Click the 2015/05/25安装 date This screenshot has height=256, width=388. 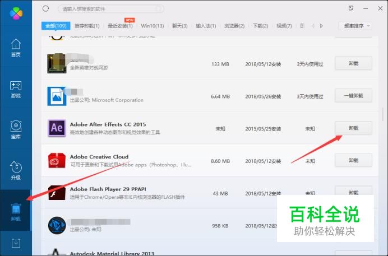point(263,129)
